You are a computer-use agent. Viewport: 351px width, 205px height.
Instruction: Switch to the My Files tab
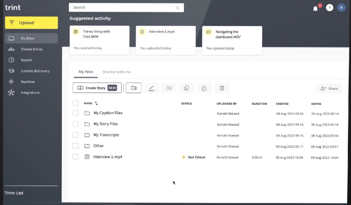[86, 72]
